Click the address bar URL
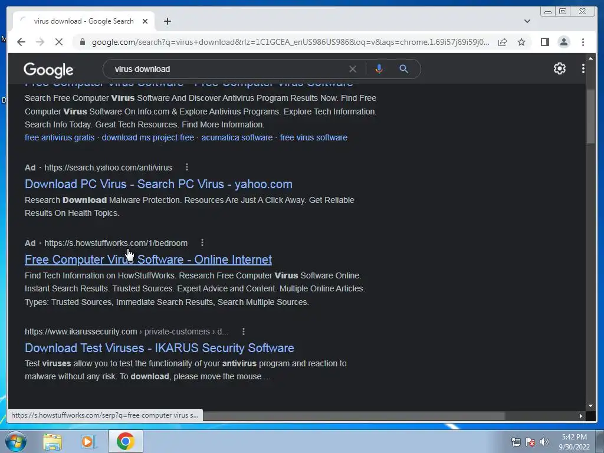The image size is (604, 453). (290, 42)
